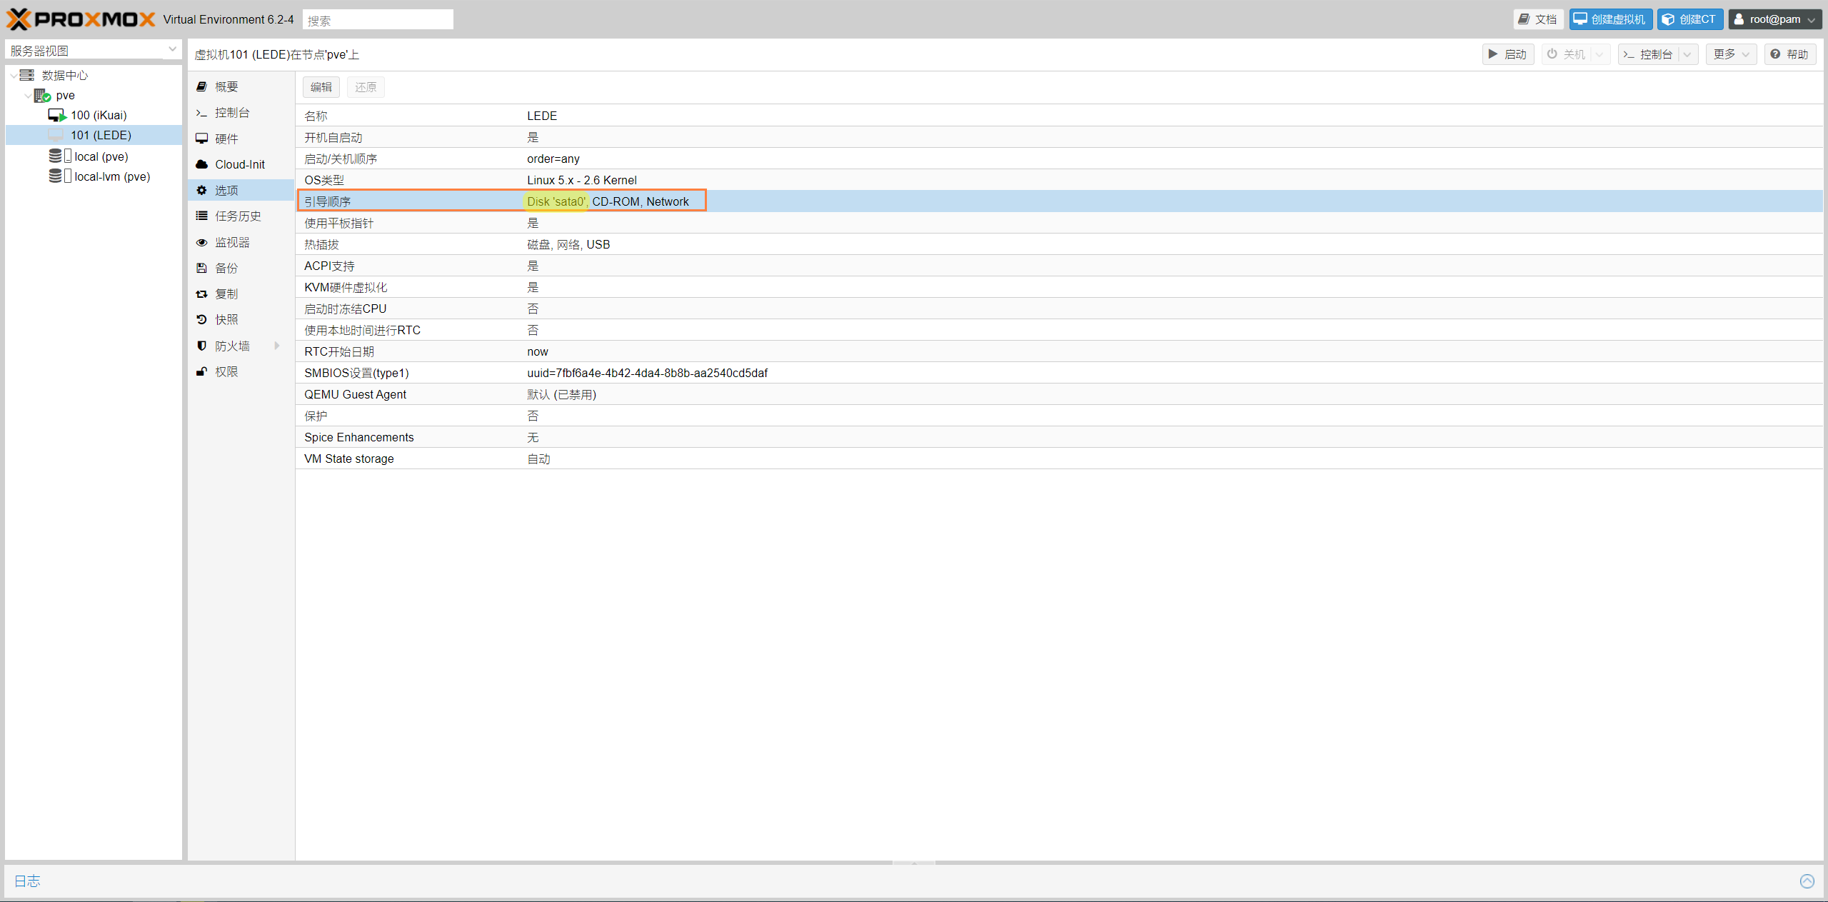1828x902 pixels.
Task: Open 防火墙 firewall shield icon
Action: (x=201, y=346)
